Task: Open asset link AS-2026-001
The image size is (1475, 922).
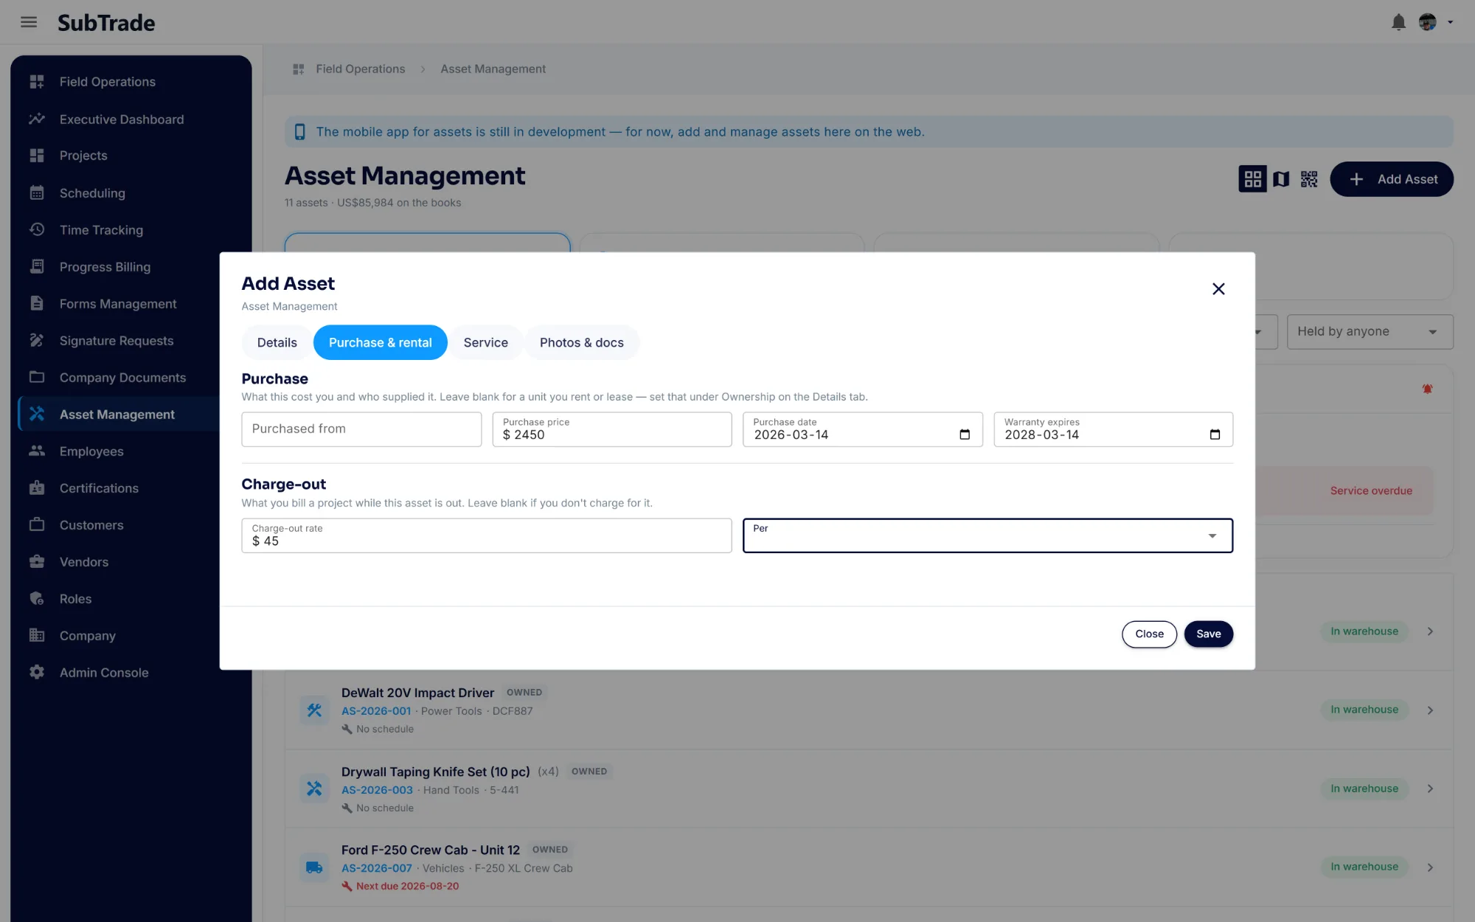Action: pos(376,711)
